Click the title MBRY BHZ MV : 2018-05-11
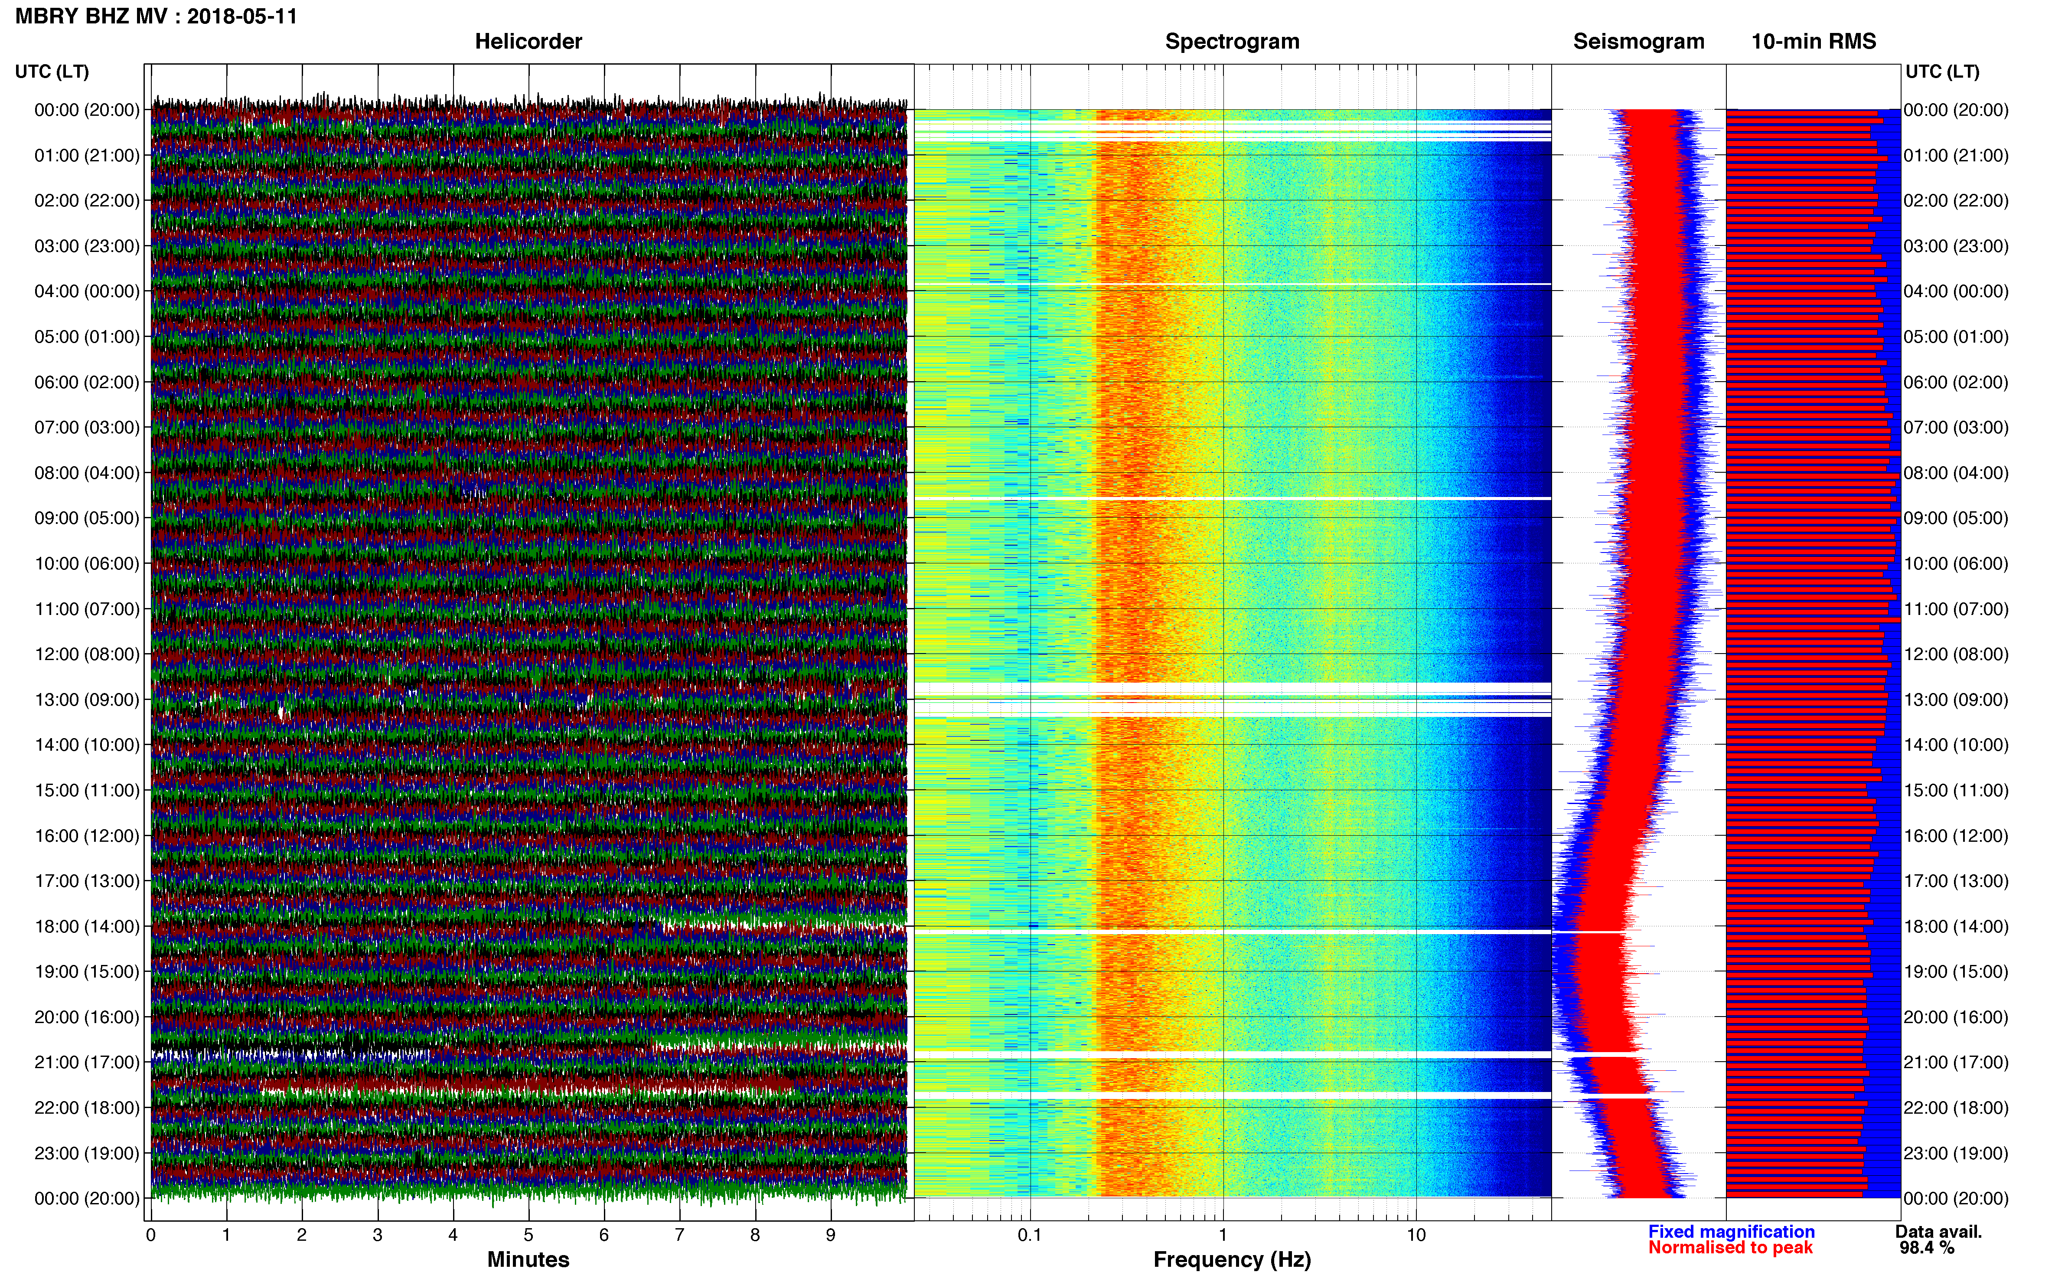Image resolution: width=2055 pixels, height=1285 pixels. (157, 16)
